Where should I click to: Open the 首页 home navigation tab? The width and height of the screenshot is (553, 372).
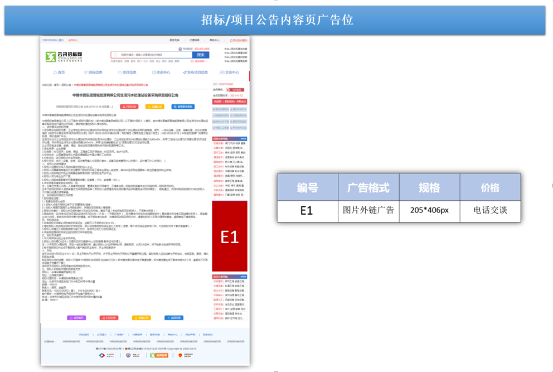click(x=59, y=73)
